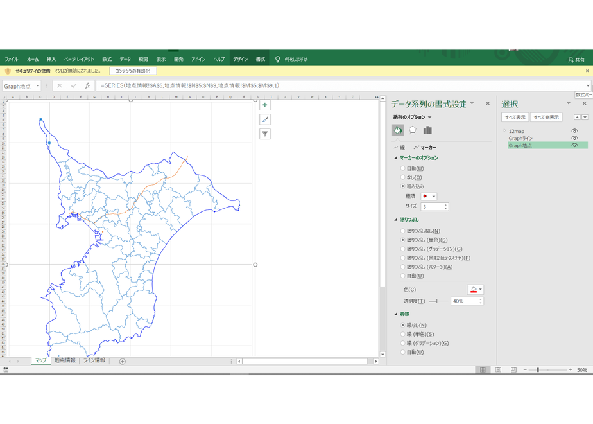Select the Effects pentagon icon tab
Image resolution: width=593 pixels, height=424 pixels.
click(412, 130)
